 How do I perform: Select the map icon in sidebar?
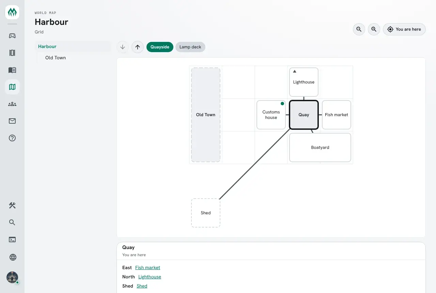pyautogui.click(x=12, y=87)
